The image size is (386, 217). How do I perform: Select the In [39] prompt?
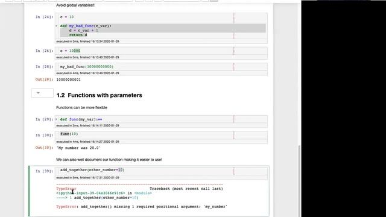(44, 171)
